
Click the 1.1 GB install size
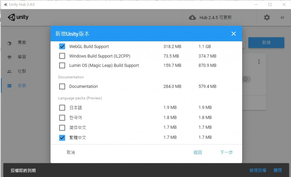[205, 47]
